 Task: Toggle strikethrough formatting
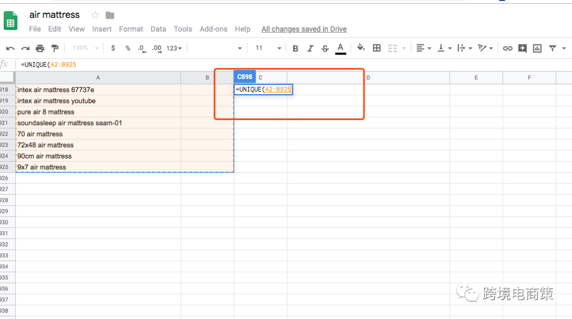pos(325,48)
